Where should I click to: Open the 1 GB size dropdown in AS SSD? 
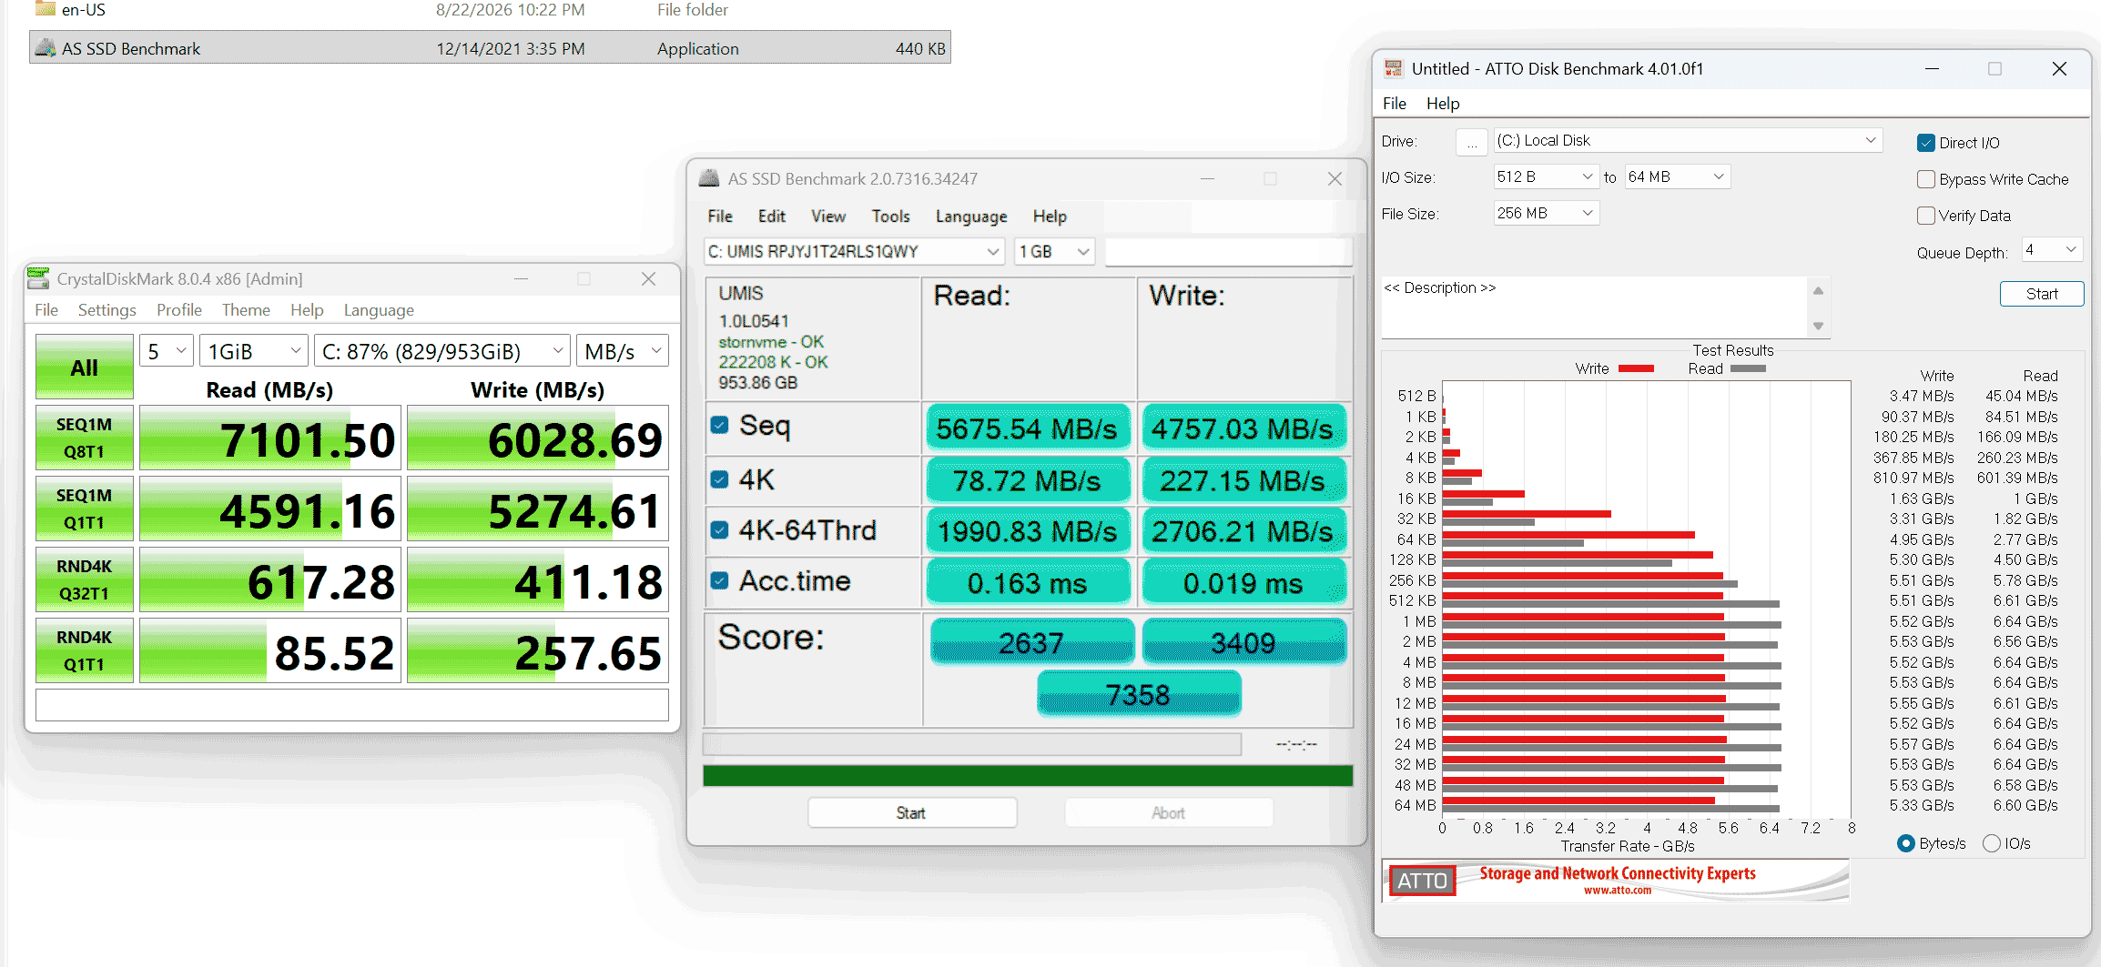point(1054,251)
